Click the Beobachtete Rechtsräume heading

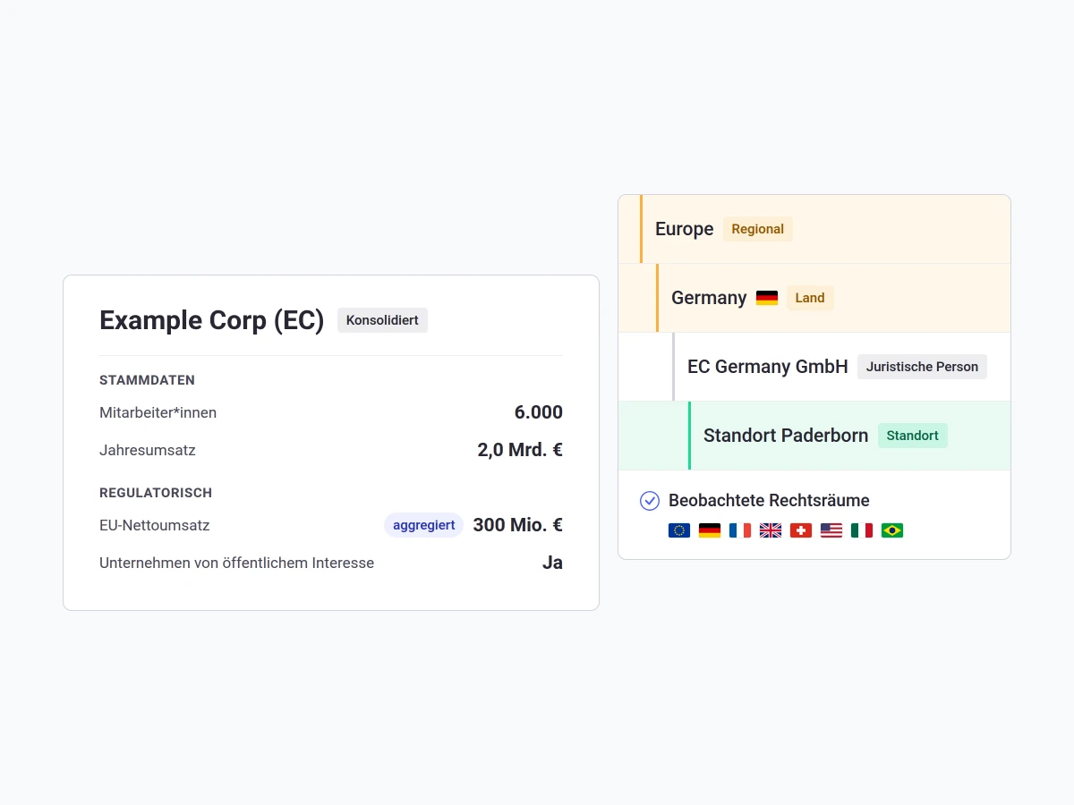click(769, 501)
